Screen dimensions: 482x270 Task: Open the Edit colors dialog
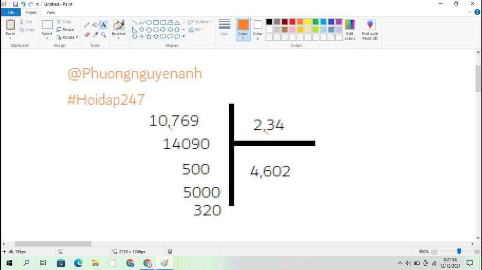tap(350, 30)
